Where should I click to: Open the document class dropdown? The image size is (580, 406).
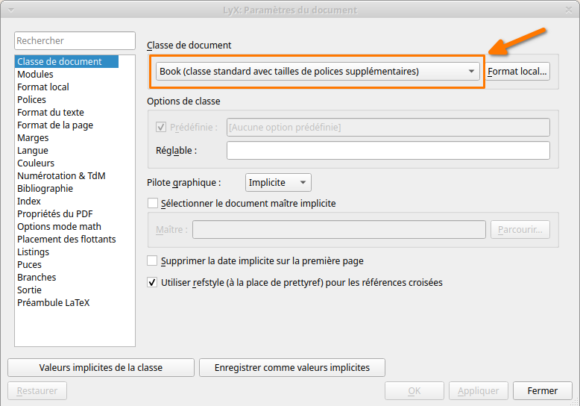click(x=317, y=72)
